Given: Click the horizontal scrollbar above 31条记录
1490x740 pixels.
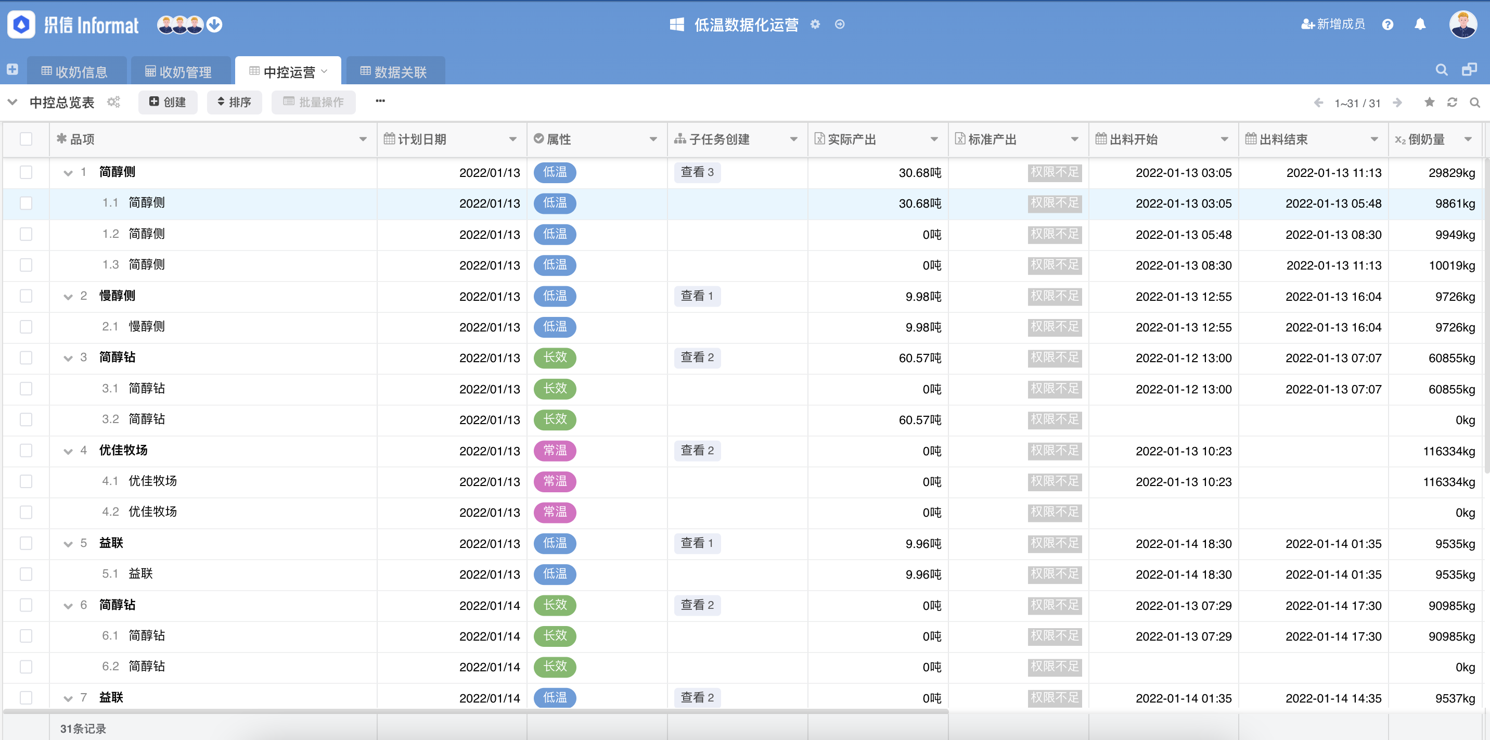Looking at the screenshot, I should [476, 711].
